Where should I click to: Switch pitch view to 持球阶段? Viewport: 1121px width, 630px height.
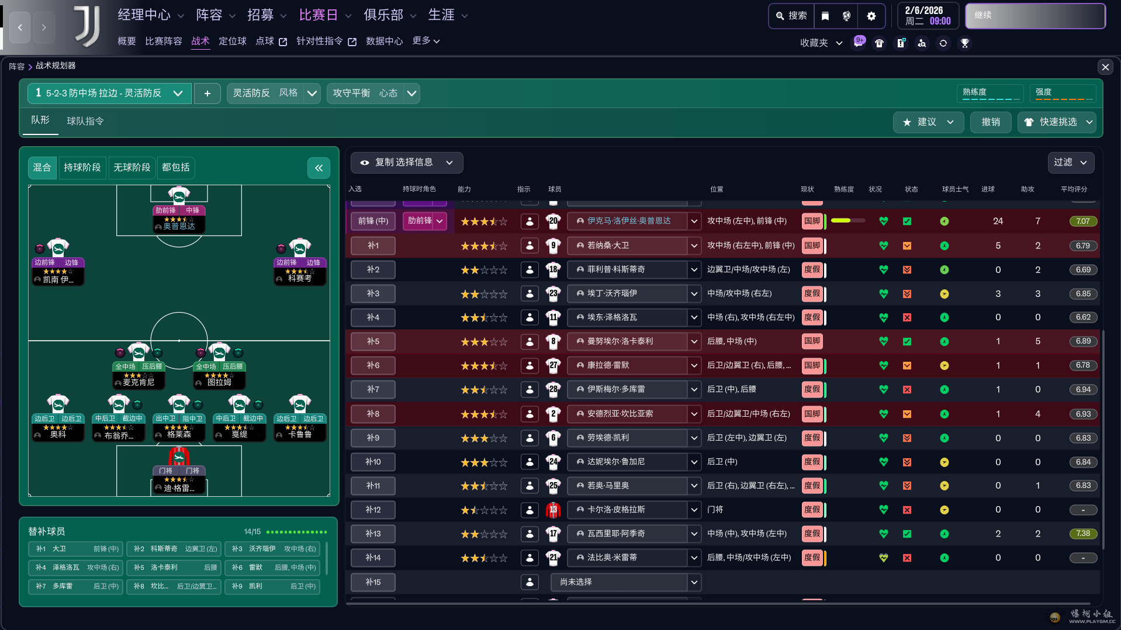82,168
